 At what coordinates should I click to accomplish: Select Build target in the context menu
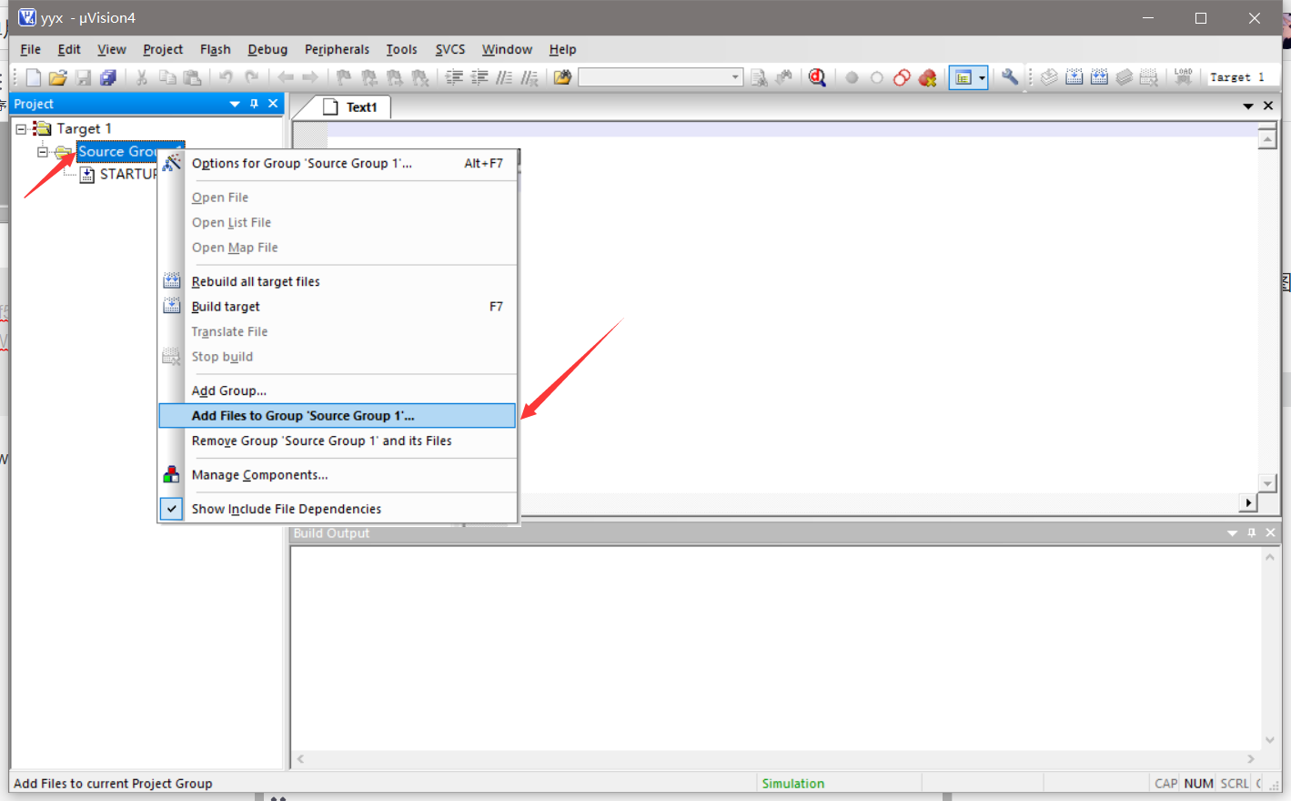coord(337,307)
